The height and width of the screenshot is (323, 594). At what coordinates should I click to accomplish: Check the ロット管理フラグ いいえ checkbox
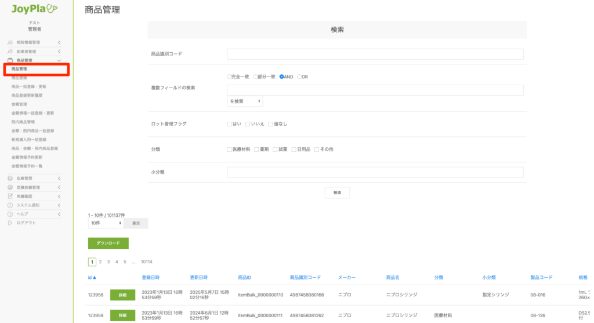click(x=248, y=124)
